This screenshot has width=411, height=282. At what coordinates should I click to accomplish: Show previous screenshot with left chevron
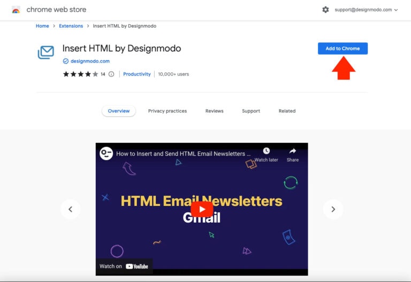(x=70, y=209)
